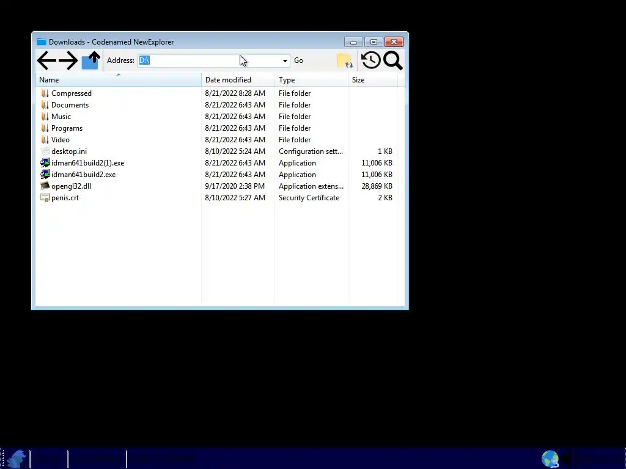
Task: Click the desktop.ini file name
Action: point(69,151)
